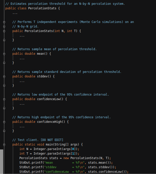Screen dimensions: 156x174
Task: Click the 'mean()' method name
Action: [42, 54]
